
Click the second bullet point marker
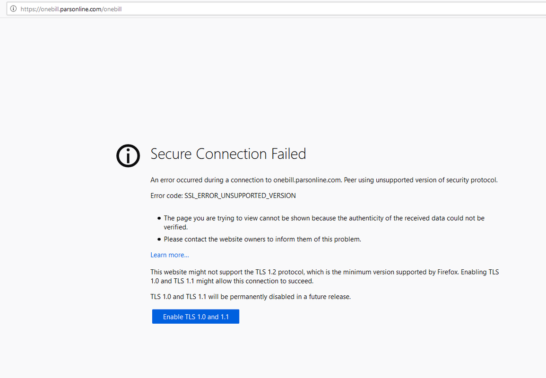click(x=159, y=239)
